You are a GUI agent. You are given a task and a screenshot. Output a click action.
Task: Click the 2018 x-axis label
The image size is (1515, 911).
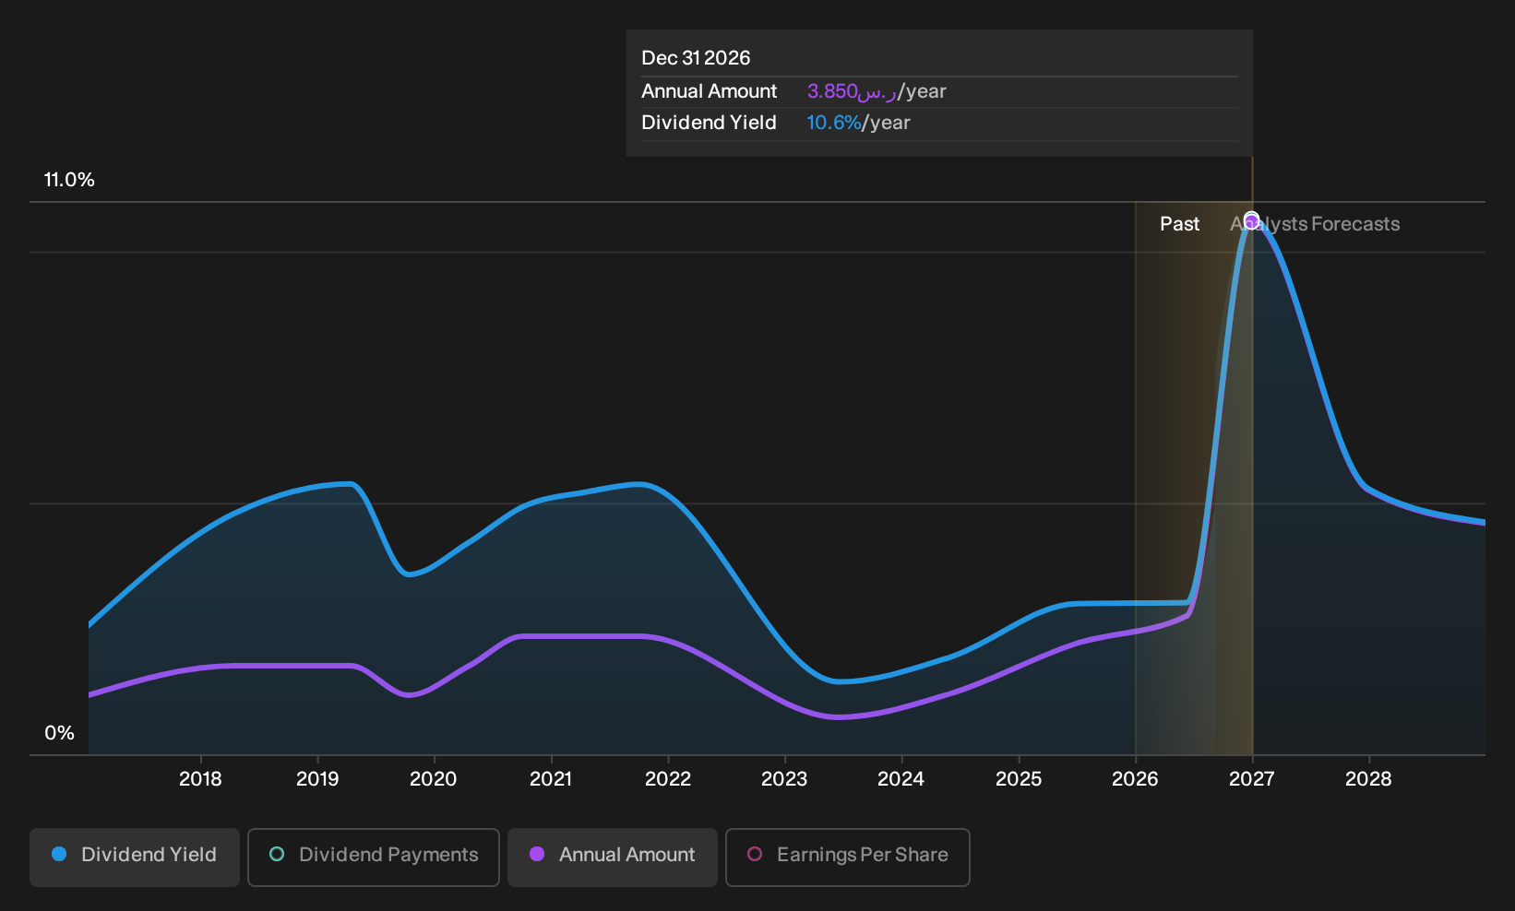tap(200, 779)
